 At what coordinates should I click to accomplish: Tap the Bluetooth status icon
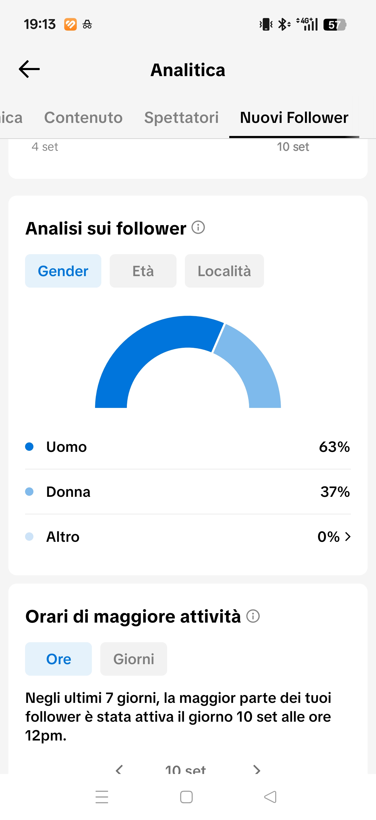(x=284, y=24)
